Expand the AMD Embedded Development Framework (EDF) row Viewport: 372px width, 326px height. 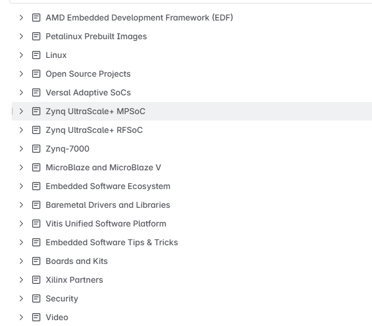[x=21, y=18]
